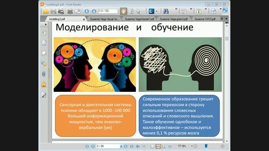
Task: Open the Layers panel in sidebar
Action: 44,53
